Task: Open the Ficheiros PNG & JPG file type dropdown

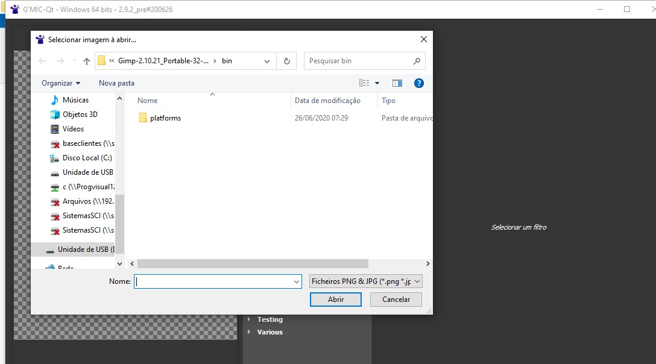Action: point(365,281)
